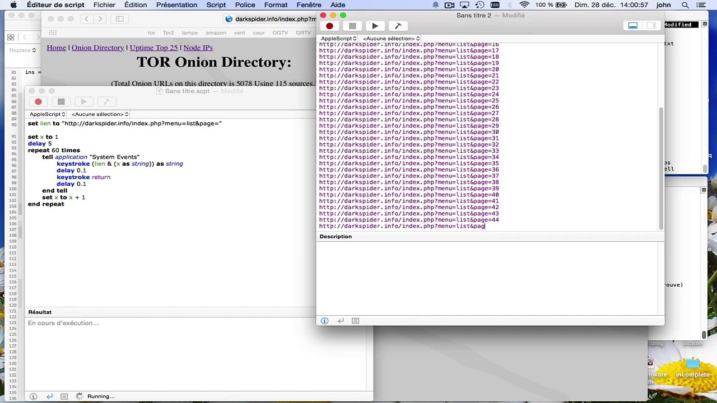Click the Résultat pane header in Sans titre.scpt
This screenshot has height=403, width=717.
click(x=40, y=312)
